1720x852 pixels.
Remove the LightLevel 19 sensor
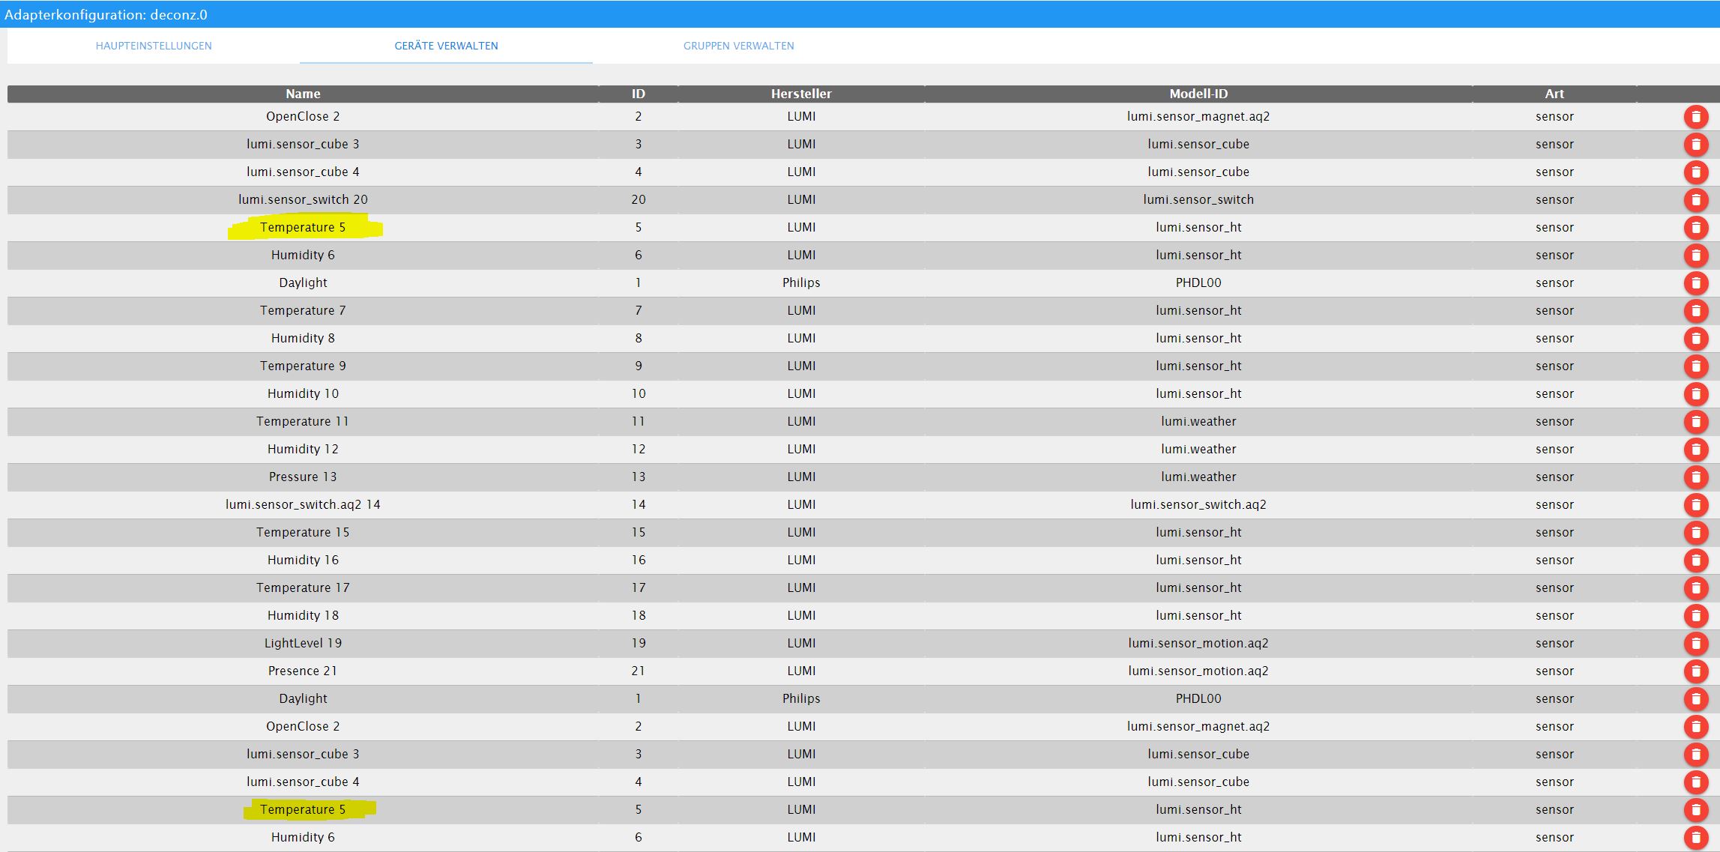click(1695, 644)
